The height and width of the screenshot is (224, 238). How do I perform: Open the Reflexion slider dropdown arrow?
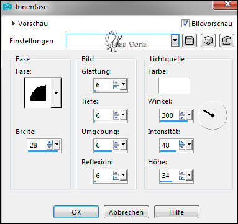[x=123, y=175]
